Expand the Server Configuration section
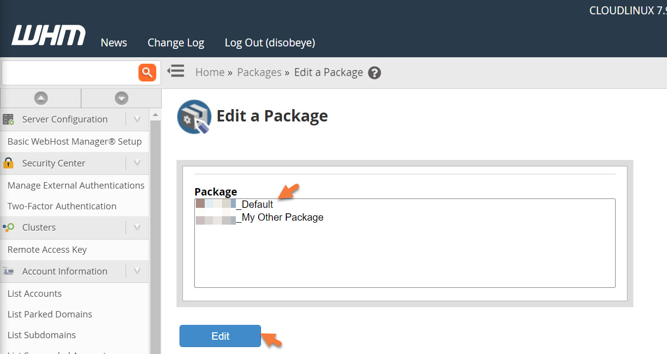The width and height of the screenshot is (667, 354). 136,119
